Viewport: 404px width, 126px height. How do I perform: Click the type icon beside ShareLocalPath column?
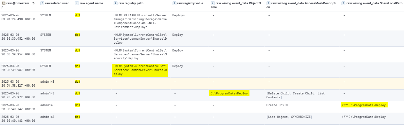click(x=343, y=3)
